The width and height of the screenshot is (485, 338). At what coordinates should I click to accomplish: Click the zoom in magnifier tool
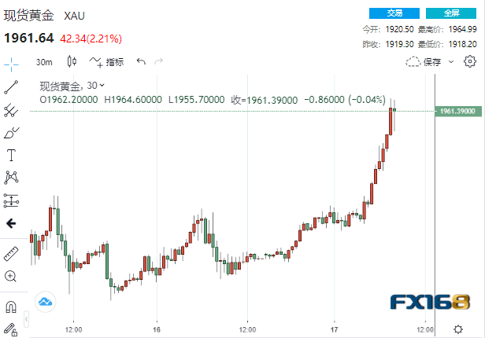point(11,276)
